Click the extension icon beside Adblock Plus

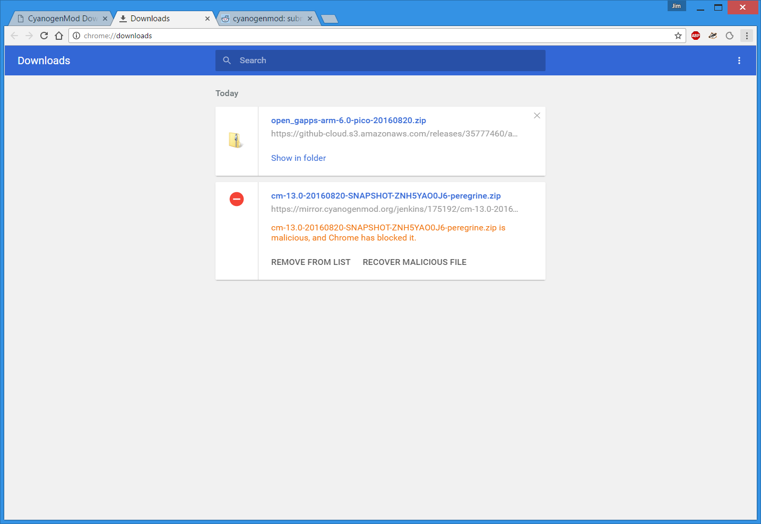[x=713, y=36]
